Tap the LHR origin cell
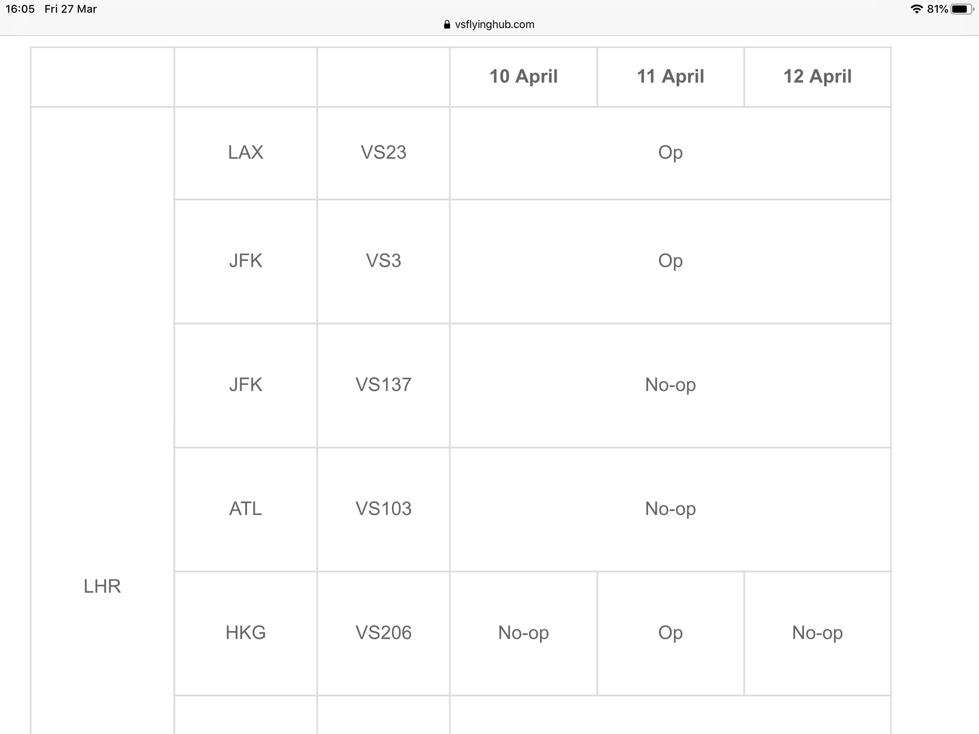This screenshot has height=734, width=979. (x=102, y=587)
